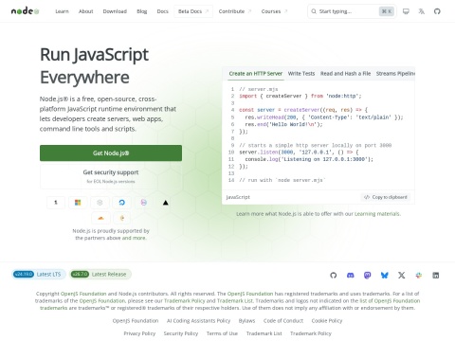455x341 pixels.
Task: Switch to the Read and Hash a File tab
Action: click(x=345, y=74)
